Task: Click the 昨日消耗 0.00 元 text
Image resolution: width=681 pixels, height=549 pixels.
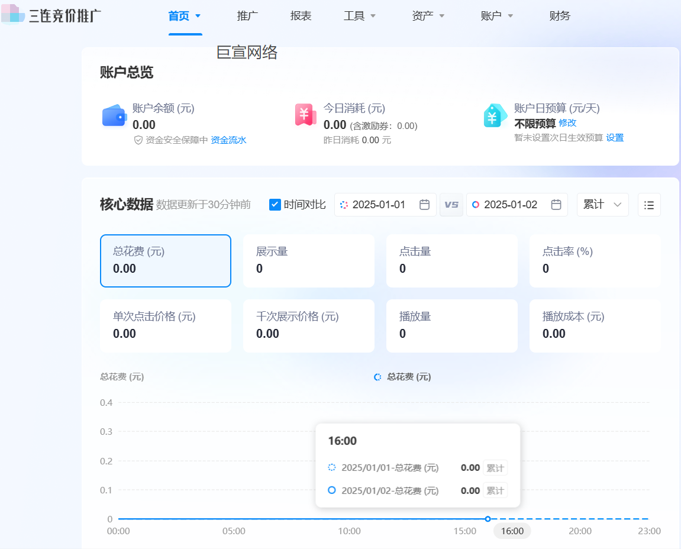Action: tap(357, 140)
